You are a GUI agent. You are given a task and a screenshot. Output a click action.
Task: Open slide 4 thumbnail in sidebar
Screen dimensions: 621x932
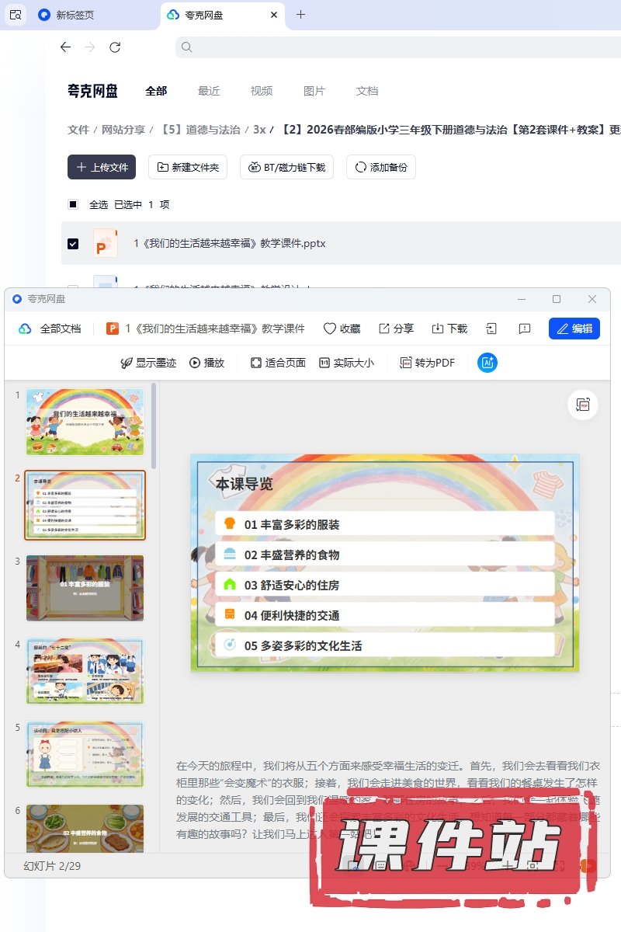[x=85, y=671]
